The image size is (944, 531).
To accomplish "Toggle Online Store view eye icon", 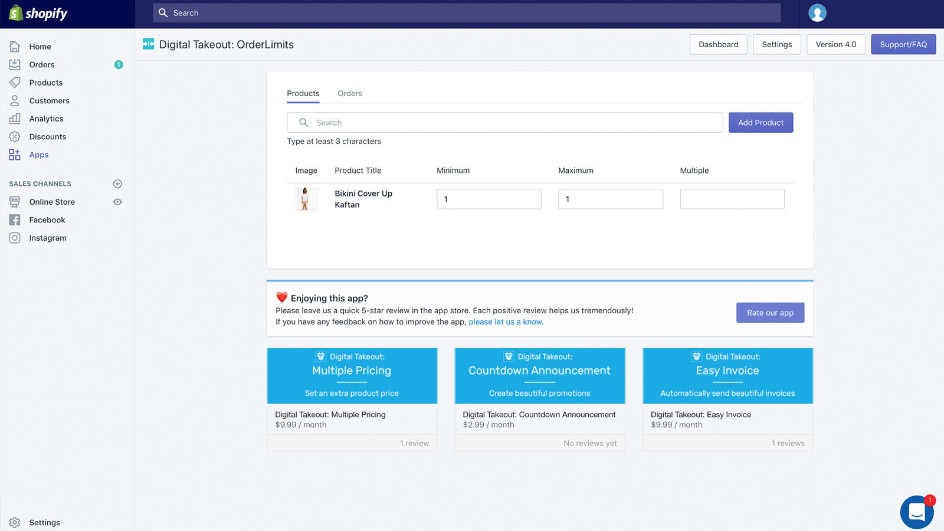I will point(117,202).
